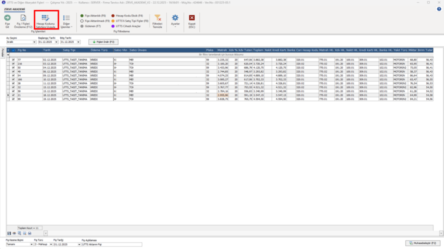
Task: Click the Kapat (ESC) red icon
Action: 192,18
